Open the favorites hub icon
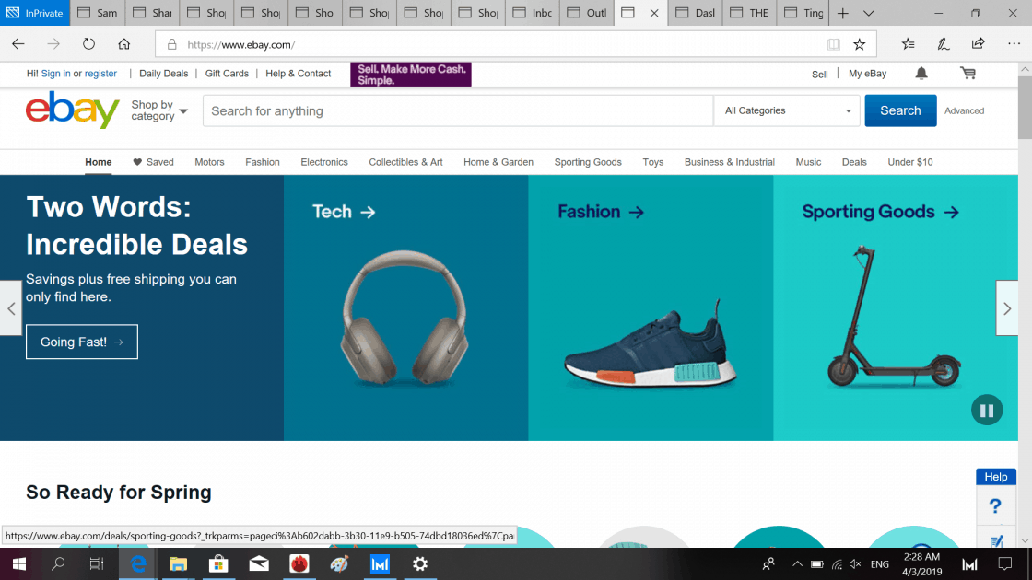Screen dimensions: 1032x580 pos(909,44)
